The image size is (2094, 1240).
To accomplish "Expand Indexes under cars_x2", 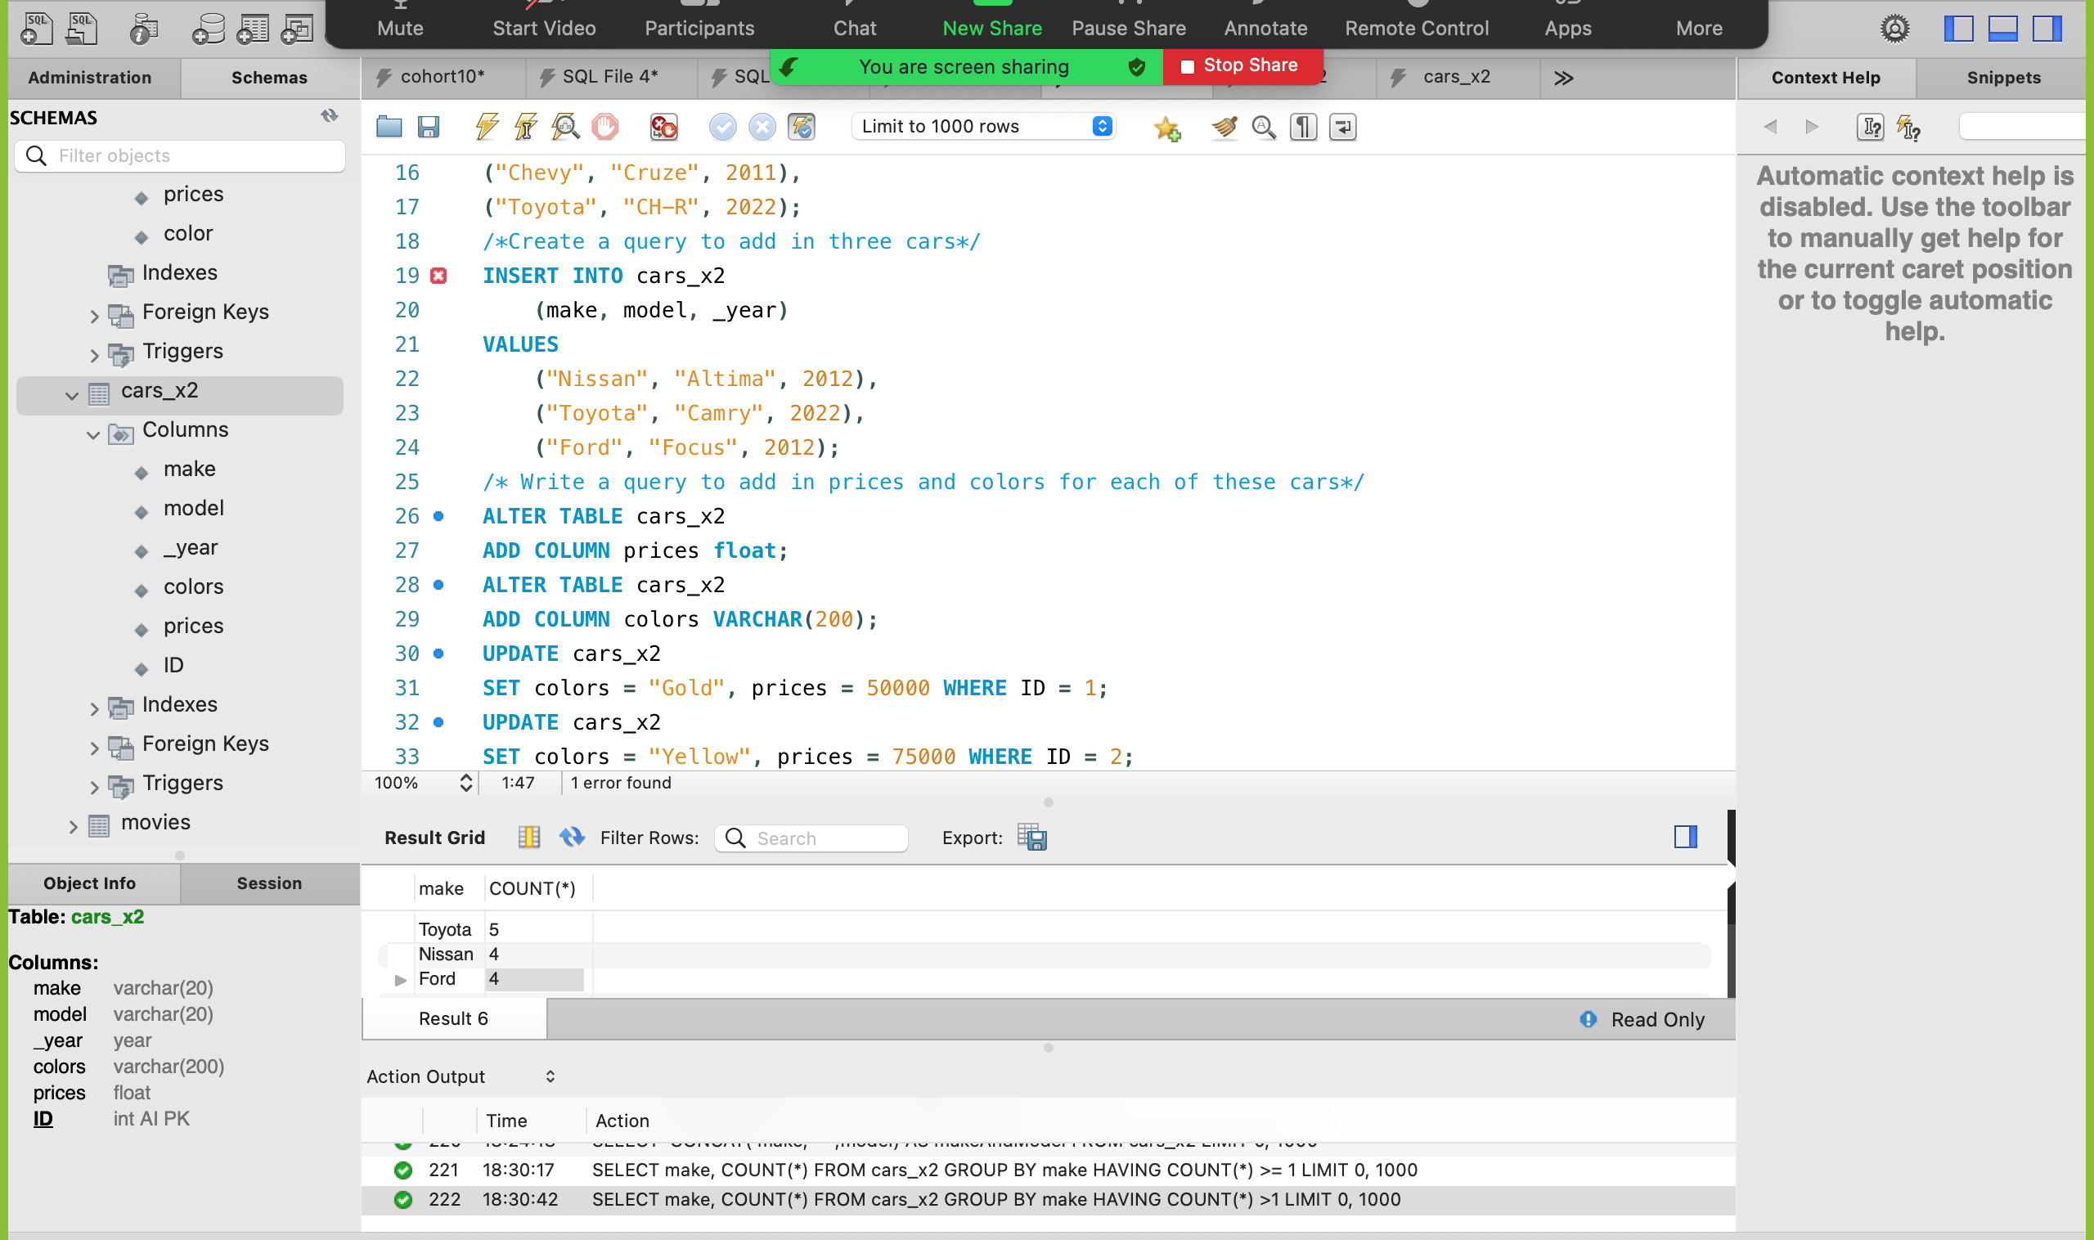I will (93, 708).
